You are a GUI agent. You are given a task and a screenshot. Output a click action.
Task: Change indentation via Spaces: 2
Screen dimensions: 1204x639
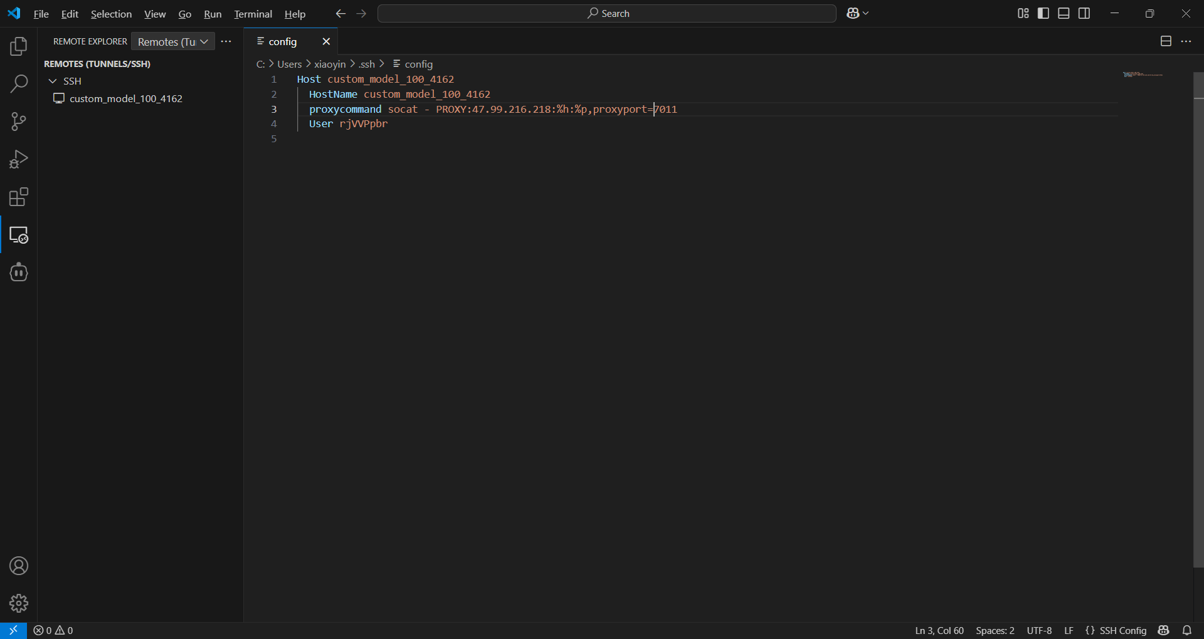(995, 630)
